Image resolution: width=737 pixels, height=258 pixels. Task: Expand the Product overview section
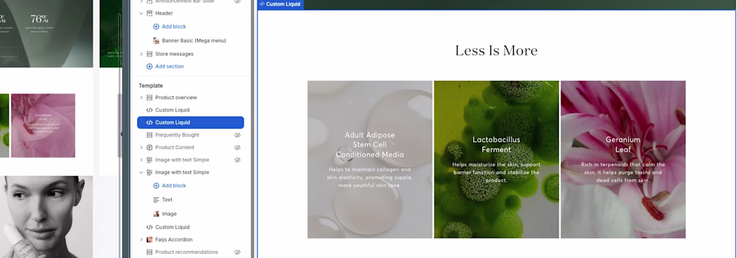tap(141, 98)
